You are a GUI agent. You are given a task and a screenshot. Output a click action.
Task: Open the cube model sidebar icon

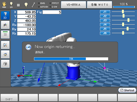5,64
